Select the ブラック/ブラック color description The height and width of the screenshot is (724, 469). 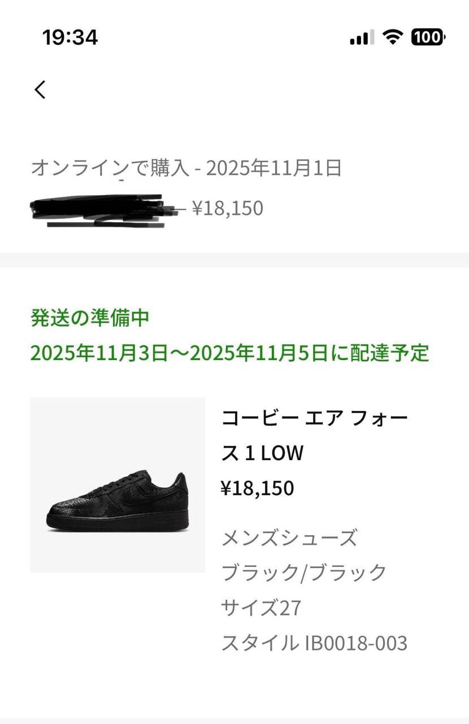click(x=303, y=573)
